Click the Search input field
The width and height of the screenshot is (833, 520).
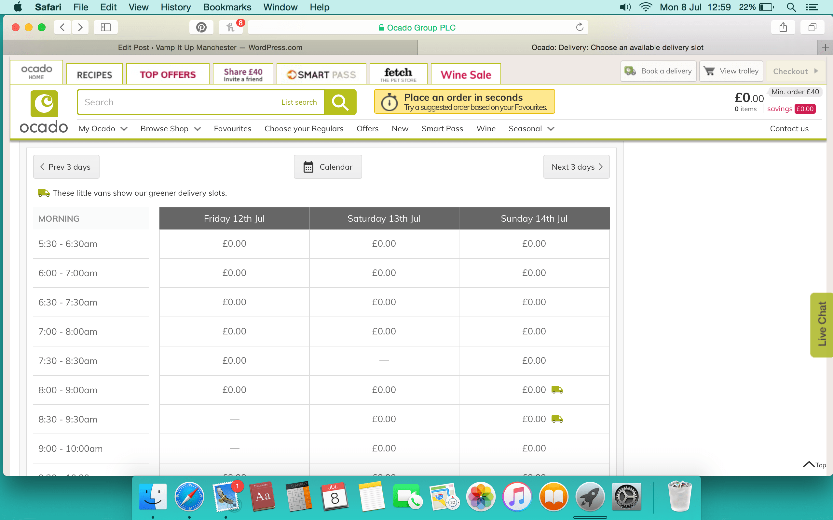176,102
